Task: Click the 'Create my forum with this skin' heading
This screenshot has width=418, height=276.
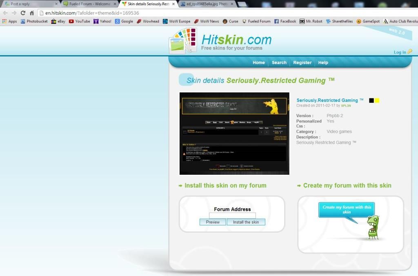Action: [347, 185]
